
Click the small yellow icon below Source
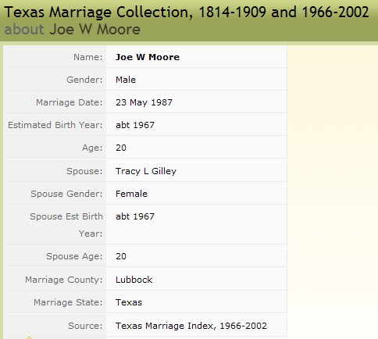29,337
